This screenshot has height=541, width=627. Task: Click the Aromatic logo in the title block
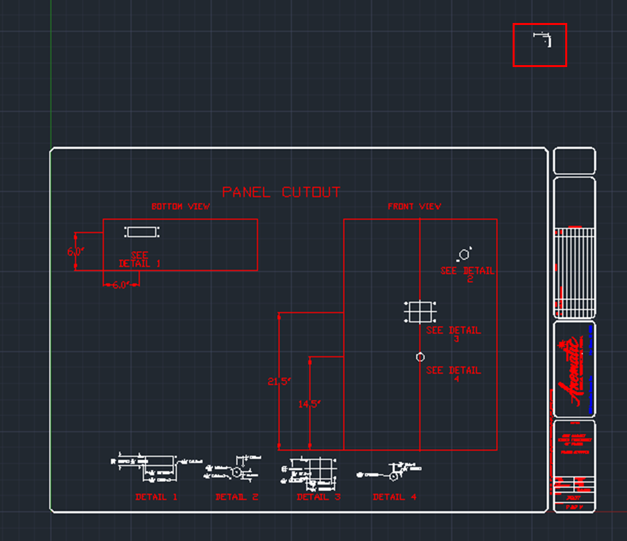click(572, 371)
